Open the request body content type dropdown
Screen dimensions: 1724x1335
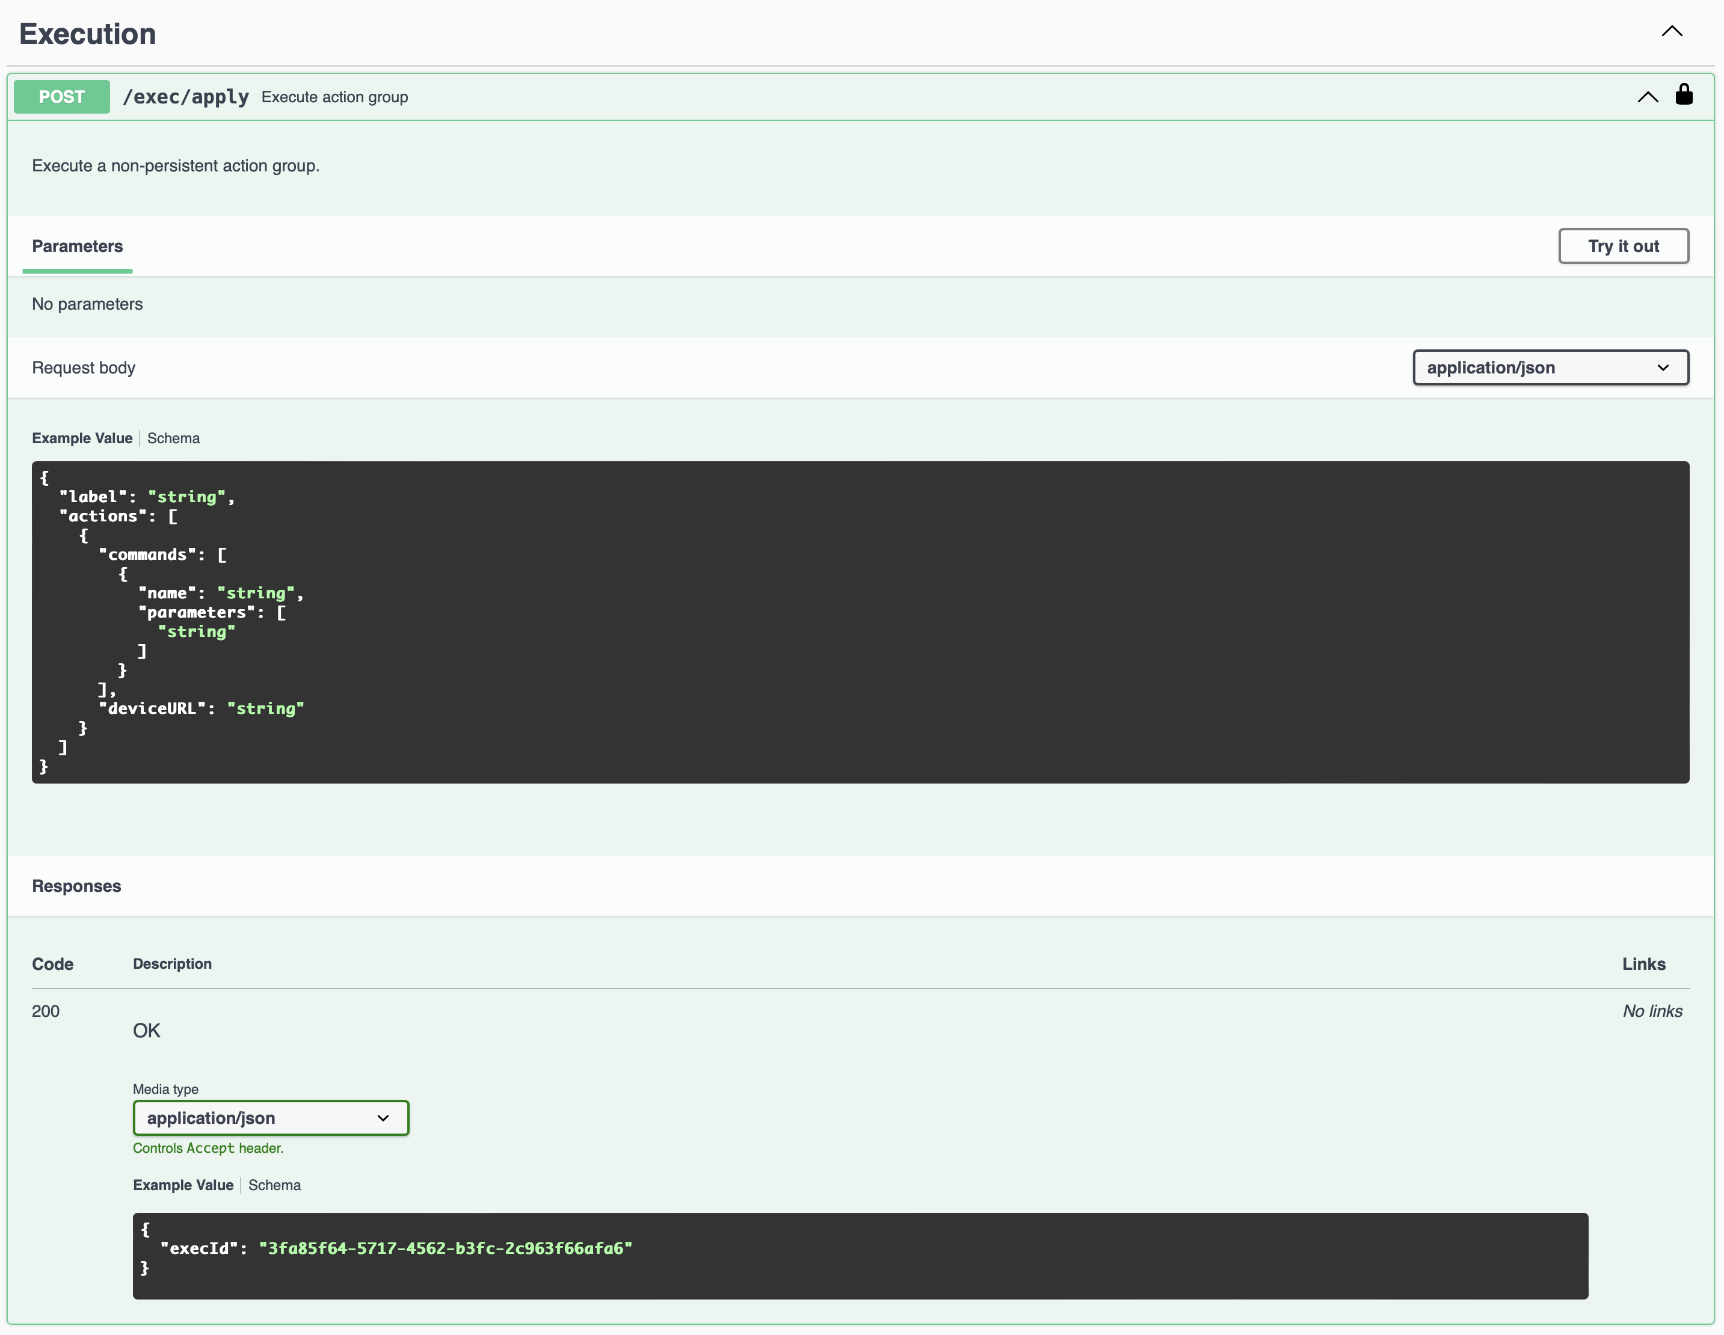tap(1550, 367)
